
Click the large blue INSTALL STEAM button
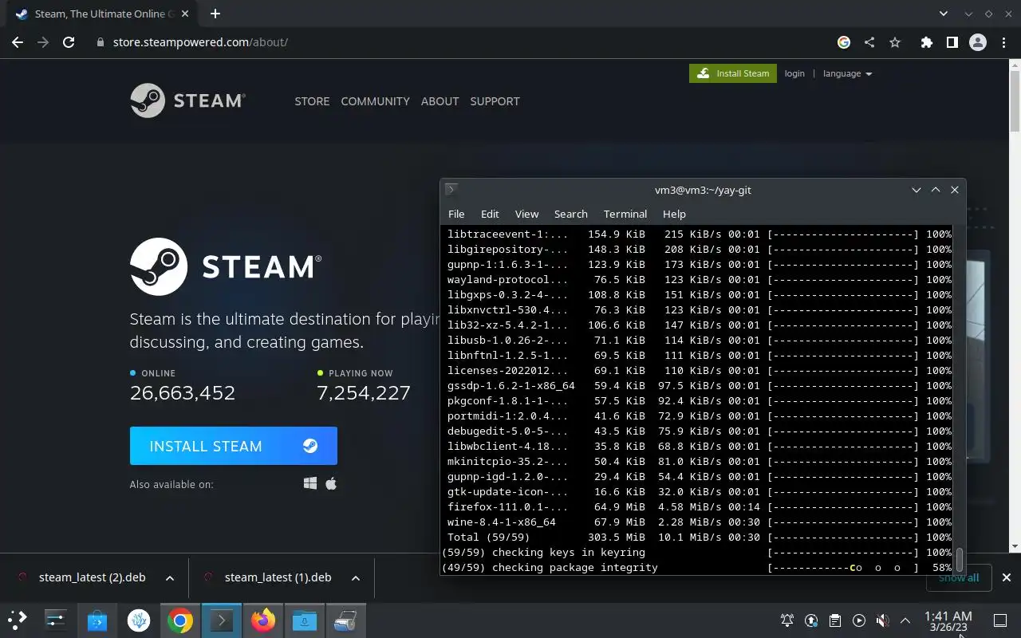[x=234, y=446]
